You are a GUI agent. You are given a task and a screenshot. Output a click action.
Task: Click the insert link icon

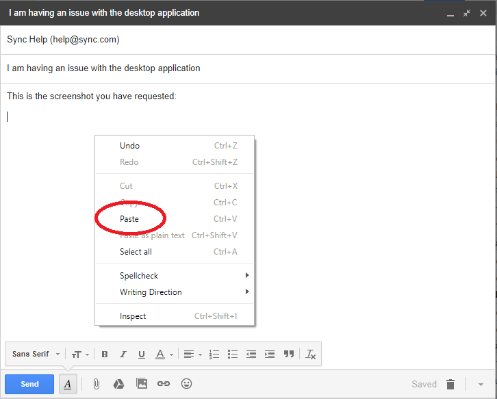164,384
